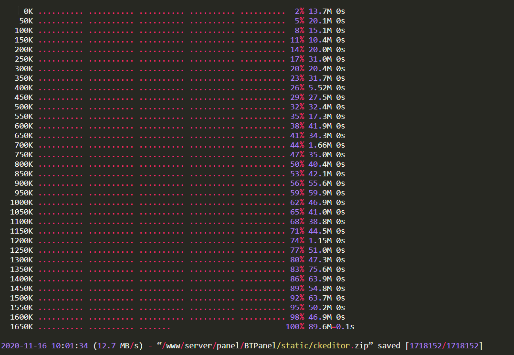Click the 450K offset label
The height and width of the screenshot is (355, 514).
(23, 97)
